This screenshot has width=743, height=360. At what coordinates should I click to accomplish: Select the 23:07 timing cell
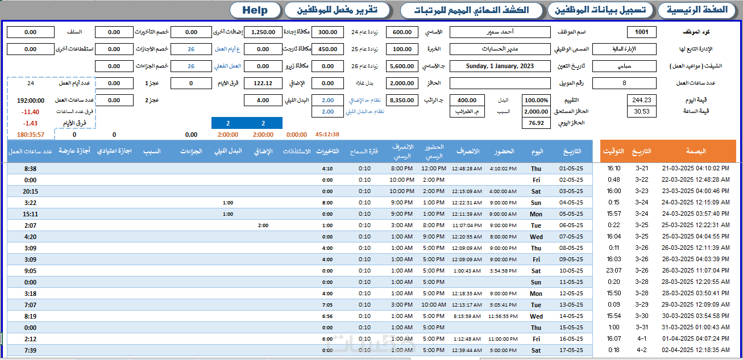coord(613,270)
